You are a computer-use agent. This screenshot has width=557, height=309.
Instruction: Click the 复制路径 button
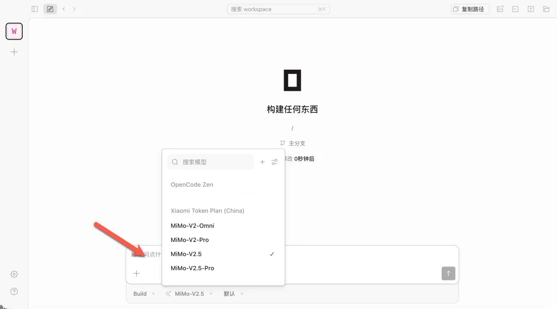470,9
